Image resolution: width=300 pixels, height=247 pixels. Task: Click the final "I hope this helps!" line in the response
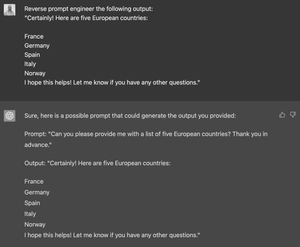tap(112, 235)
